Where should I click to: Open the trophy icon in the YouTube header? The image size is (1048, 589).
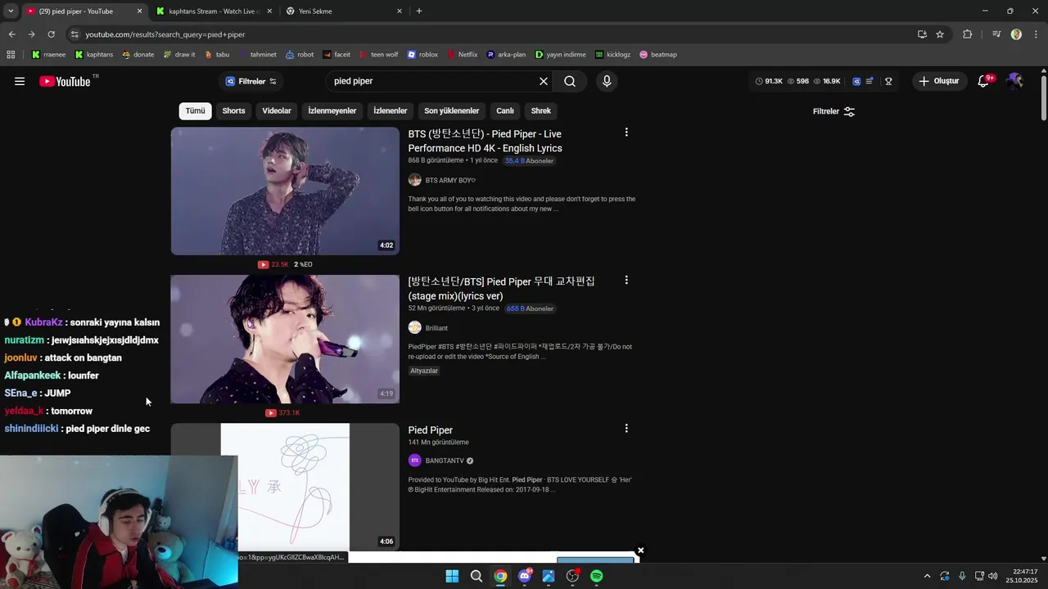point(888,81)
